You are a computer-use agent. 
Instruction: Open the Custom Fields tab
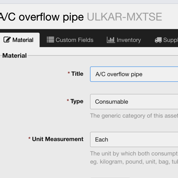(x=74, y=40)
